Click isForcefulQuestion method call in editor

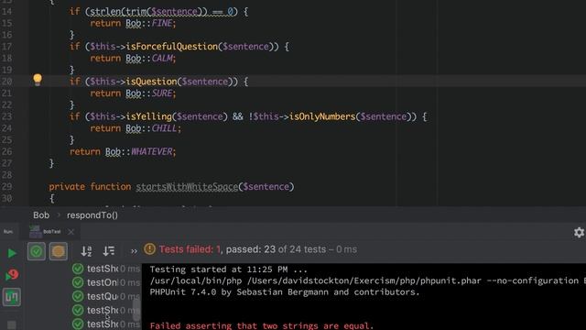coord(171,47)
